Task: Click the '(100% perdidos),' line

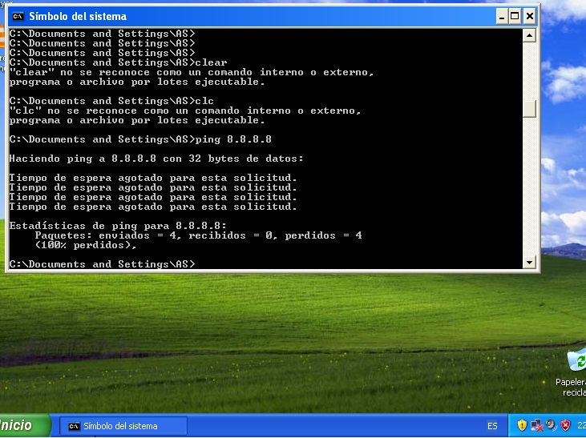Action: click(86, 245)
